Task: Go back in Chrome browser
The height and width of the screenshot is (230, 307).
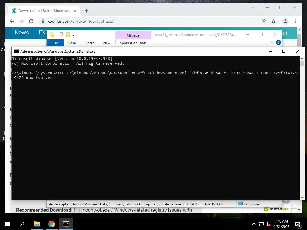Action: pos(12,21)
